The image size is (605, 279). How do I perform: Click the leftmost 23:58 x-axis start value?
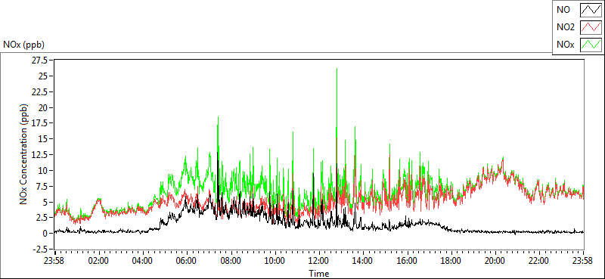tap(54, 260)
